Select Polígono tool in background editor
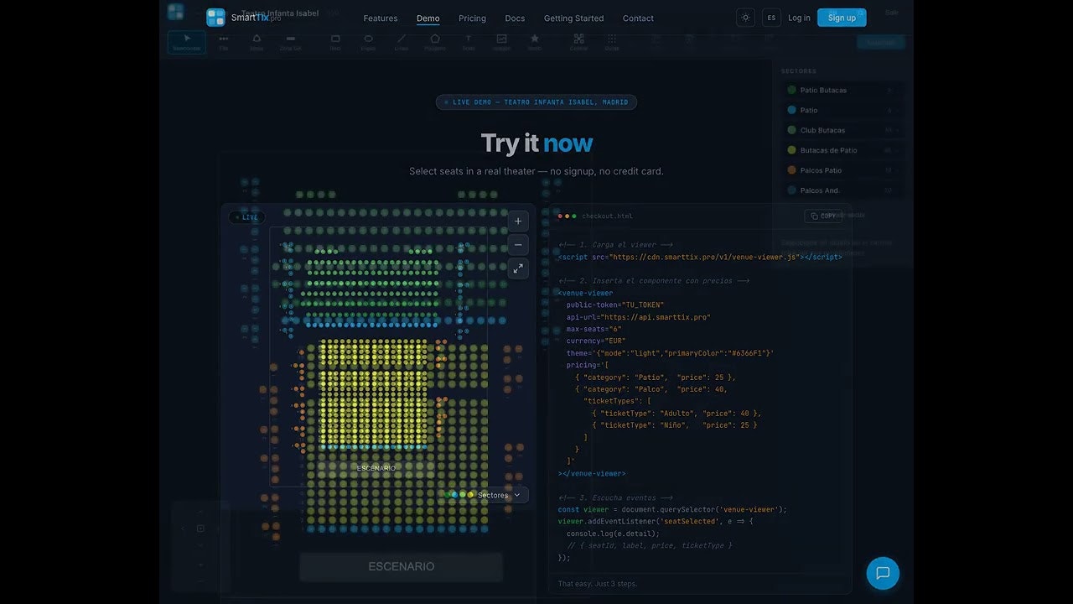Screen dimensions: 1073x604 point(435,42)
